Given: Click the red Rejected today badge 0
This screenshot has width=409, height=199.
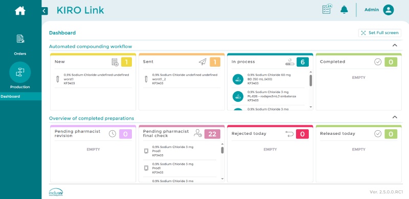Looking at the screenshot, I should pyautogui.click(x=302, y=134).
